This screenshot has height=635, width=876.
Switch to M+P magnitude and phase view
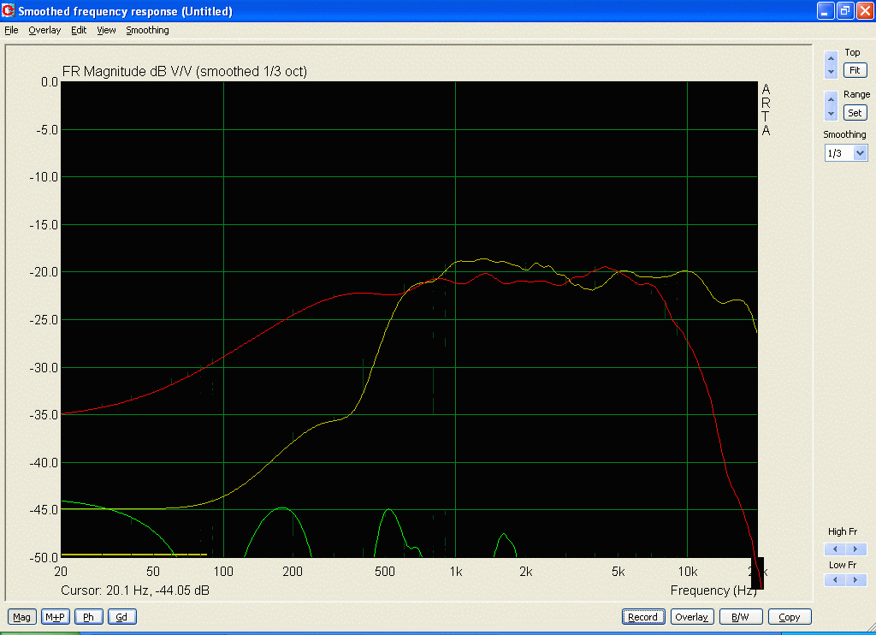56,617
